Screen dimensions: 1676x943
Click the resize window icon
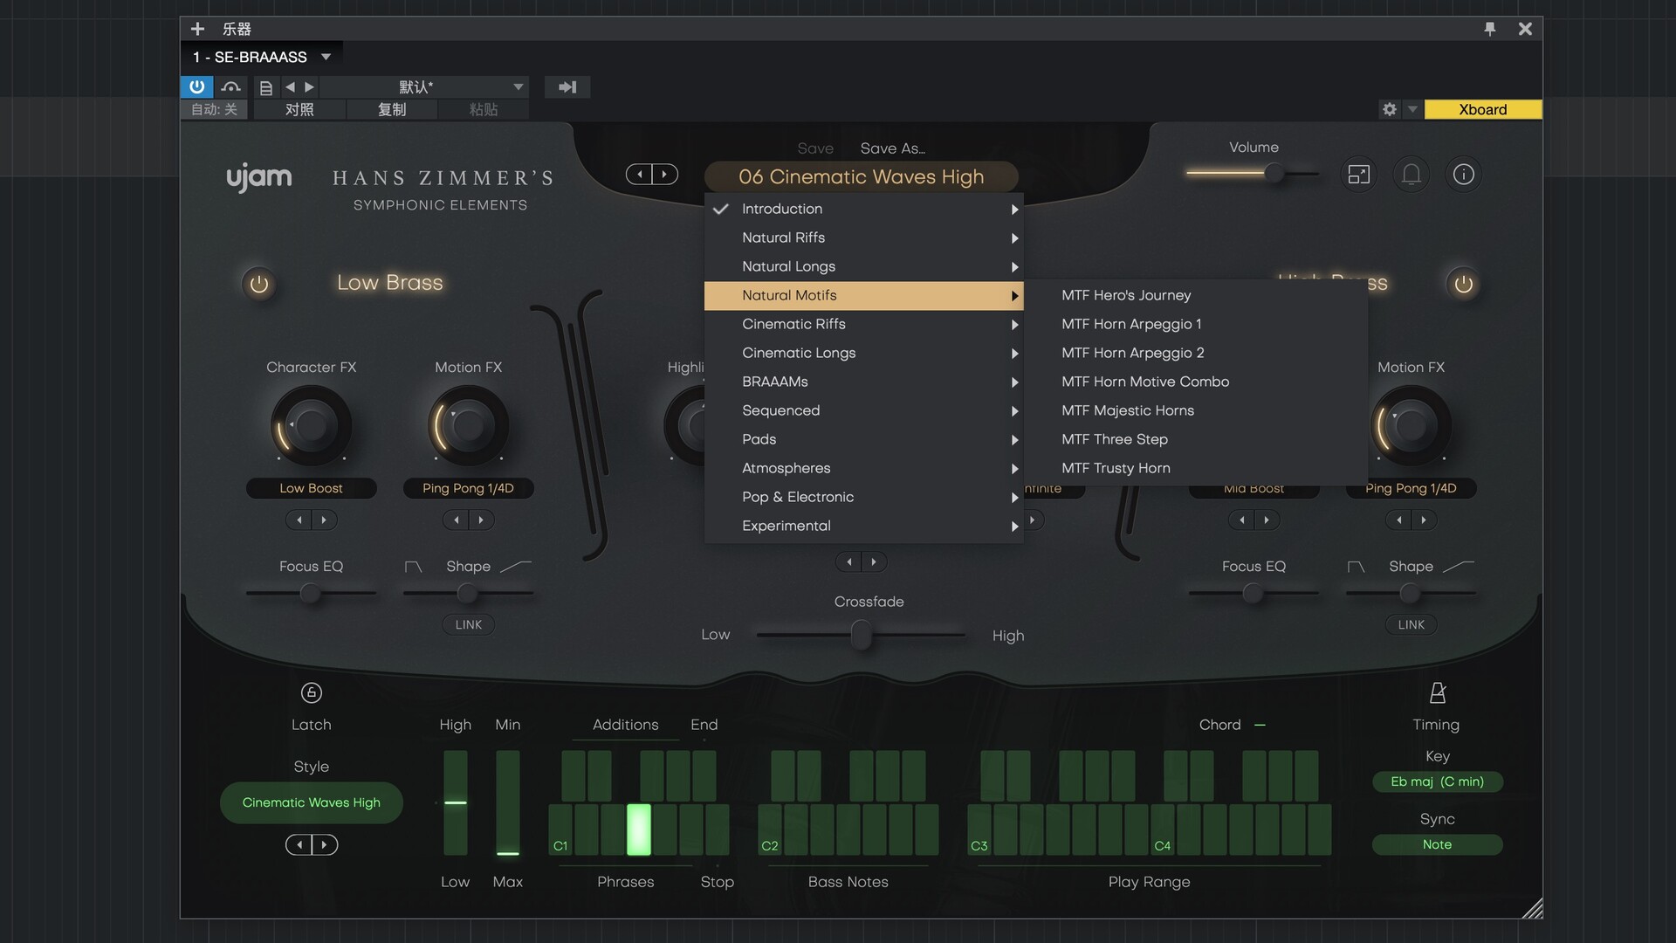(1359, 175)
